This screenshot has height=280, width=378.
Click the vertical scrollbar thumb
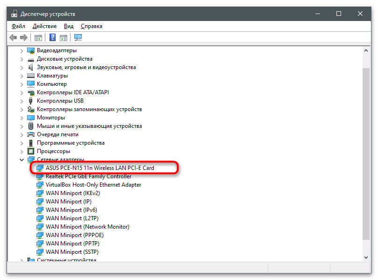coord(366,154)
